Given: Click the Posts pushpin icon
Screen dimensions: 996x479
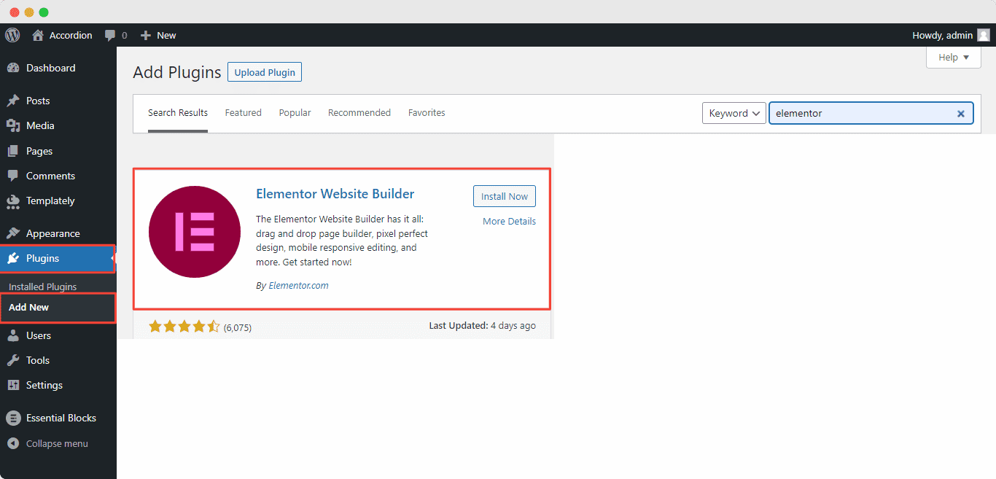Looking at the screenshot, I should (x=13, y=101).
